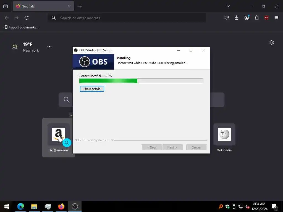Image resolution: width=283 pixels, height=212 pixels.
Task: Reload the current page
Action: click(27, 18)
